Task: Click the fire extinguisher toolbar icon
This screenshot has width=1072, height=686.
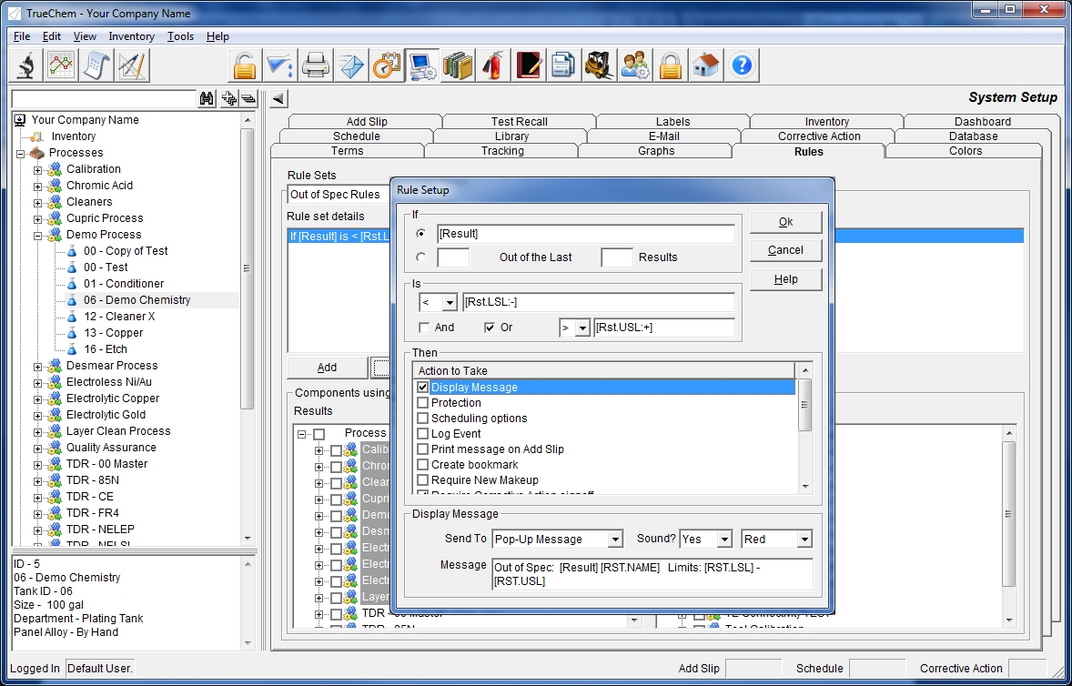Action: tap(492, 66)
